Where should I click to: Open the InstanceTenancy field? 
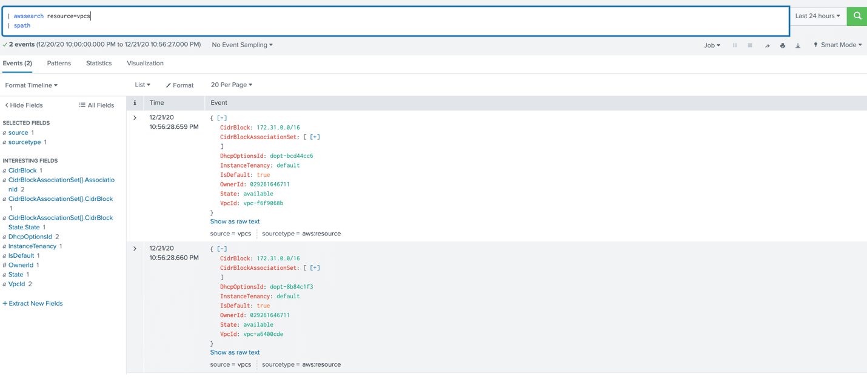32,246
